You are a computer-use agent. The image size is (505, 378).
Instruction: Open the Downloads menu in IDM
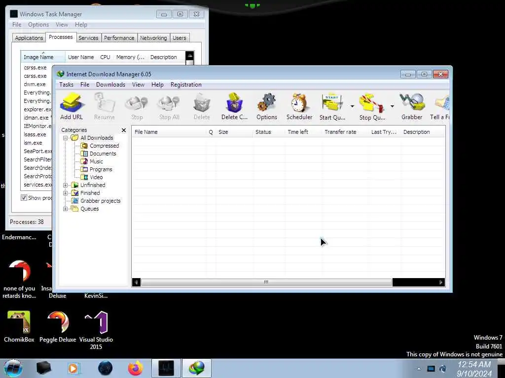click(110, 85)
